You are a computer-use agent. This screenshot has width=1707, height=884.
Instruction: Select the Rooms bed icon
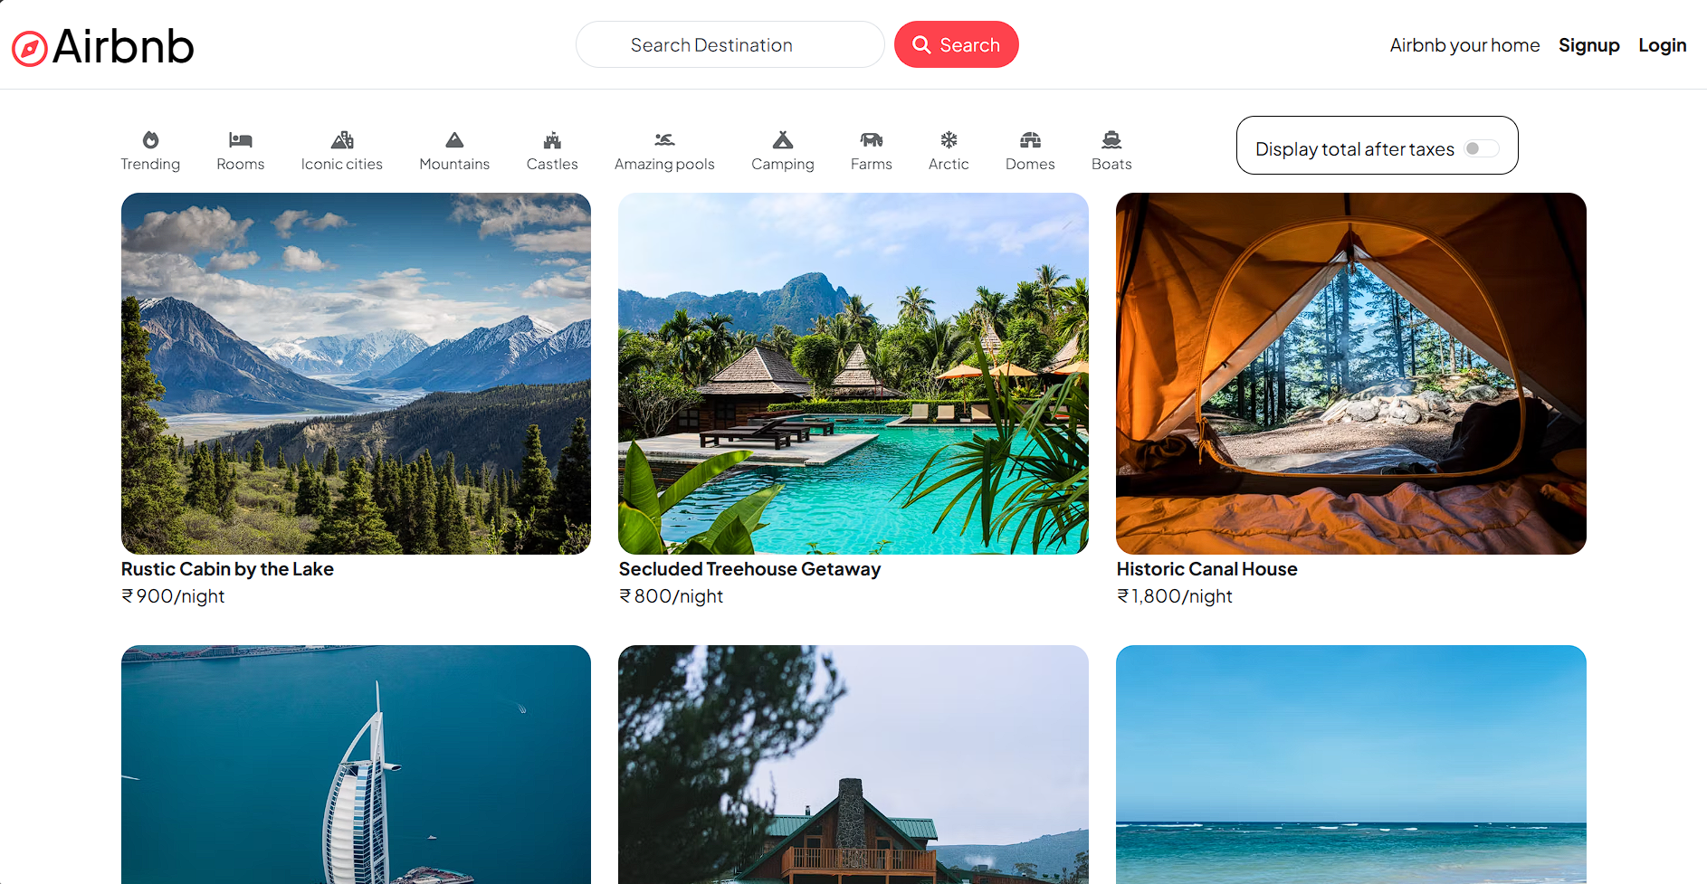click(x=241, y=139)
